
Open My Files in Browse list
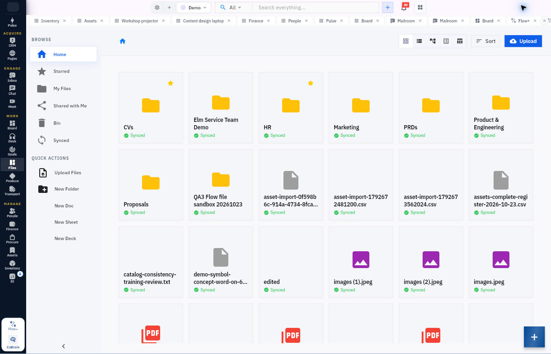(64, 89)
